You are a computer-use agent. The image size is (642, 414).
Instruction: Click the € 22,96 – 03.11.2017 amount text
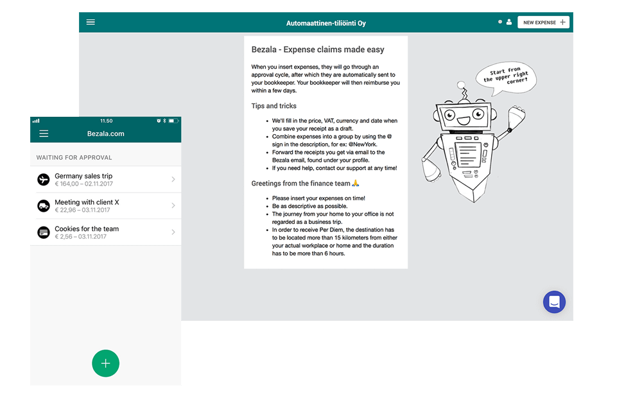coord(82,210)
